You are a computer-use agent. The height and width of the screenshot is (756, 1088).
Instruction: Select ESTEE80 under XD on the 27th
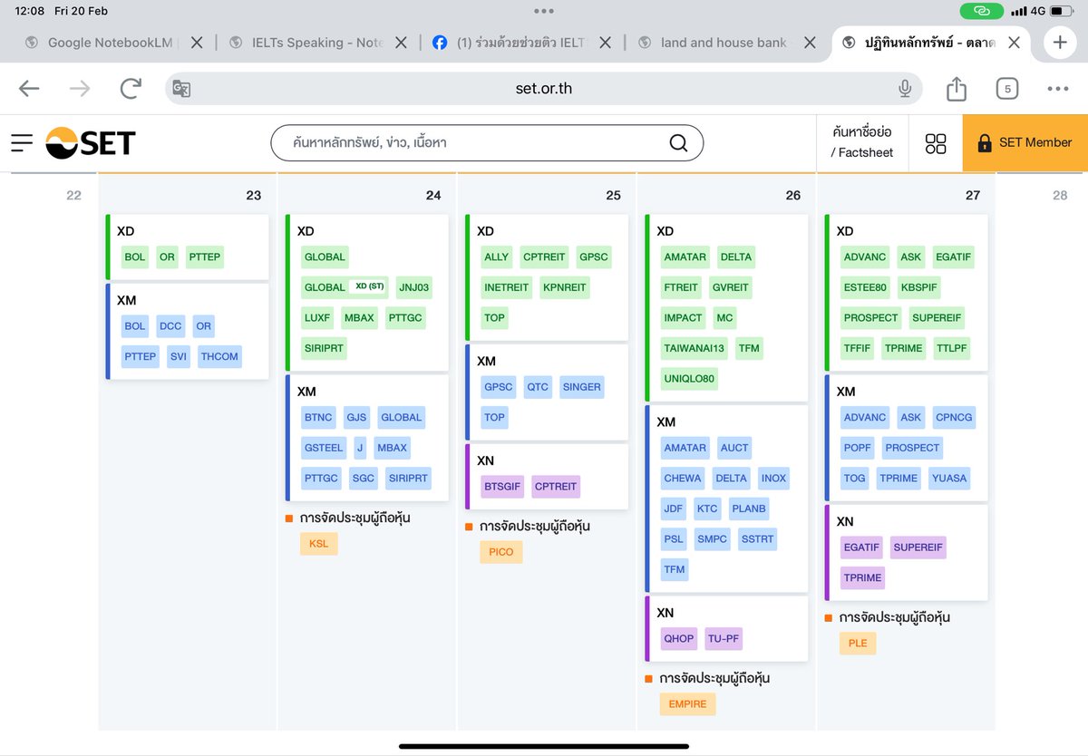coord(865,287)
